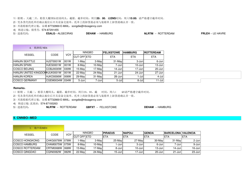Select COSCO GERMANY vessel cell

[x=29, y=80]
